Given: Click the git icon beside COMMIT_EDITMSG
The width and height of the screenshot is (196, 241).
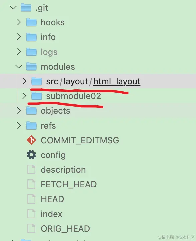Looking at the screenshot, I should (31, 140).
